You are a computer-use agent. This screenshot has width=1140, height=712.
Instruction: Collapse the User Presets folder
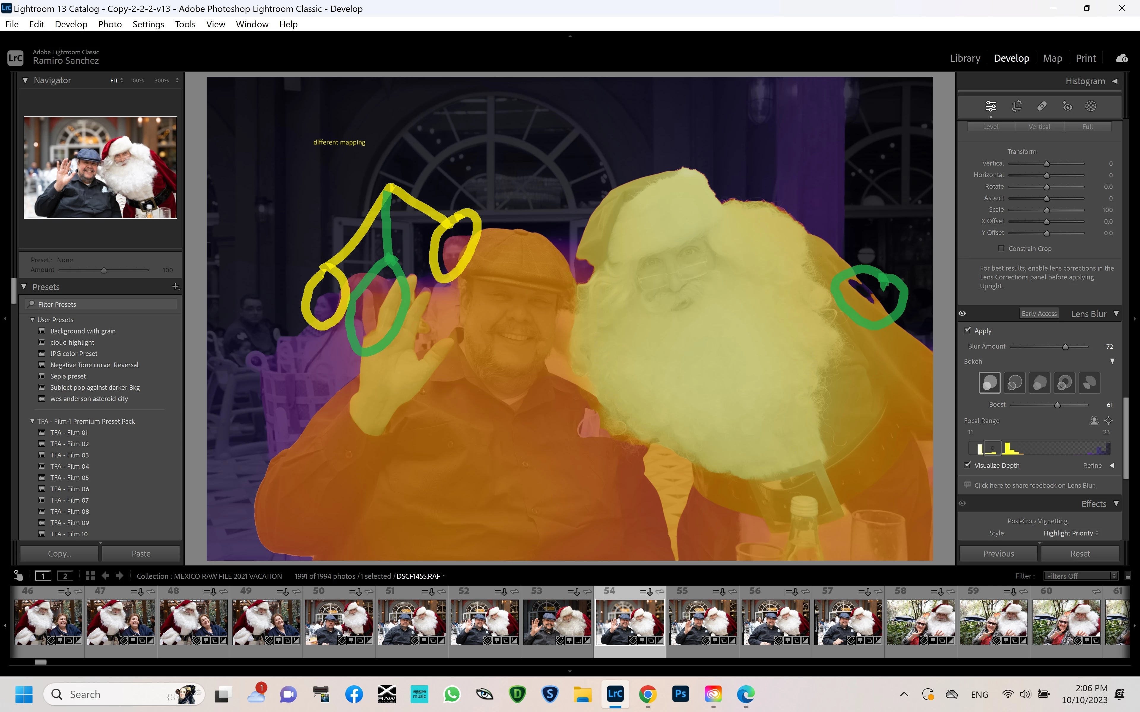tap(32, 320)
